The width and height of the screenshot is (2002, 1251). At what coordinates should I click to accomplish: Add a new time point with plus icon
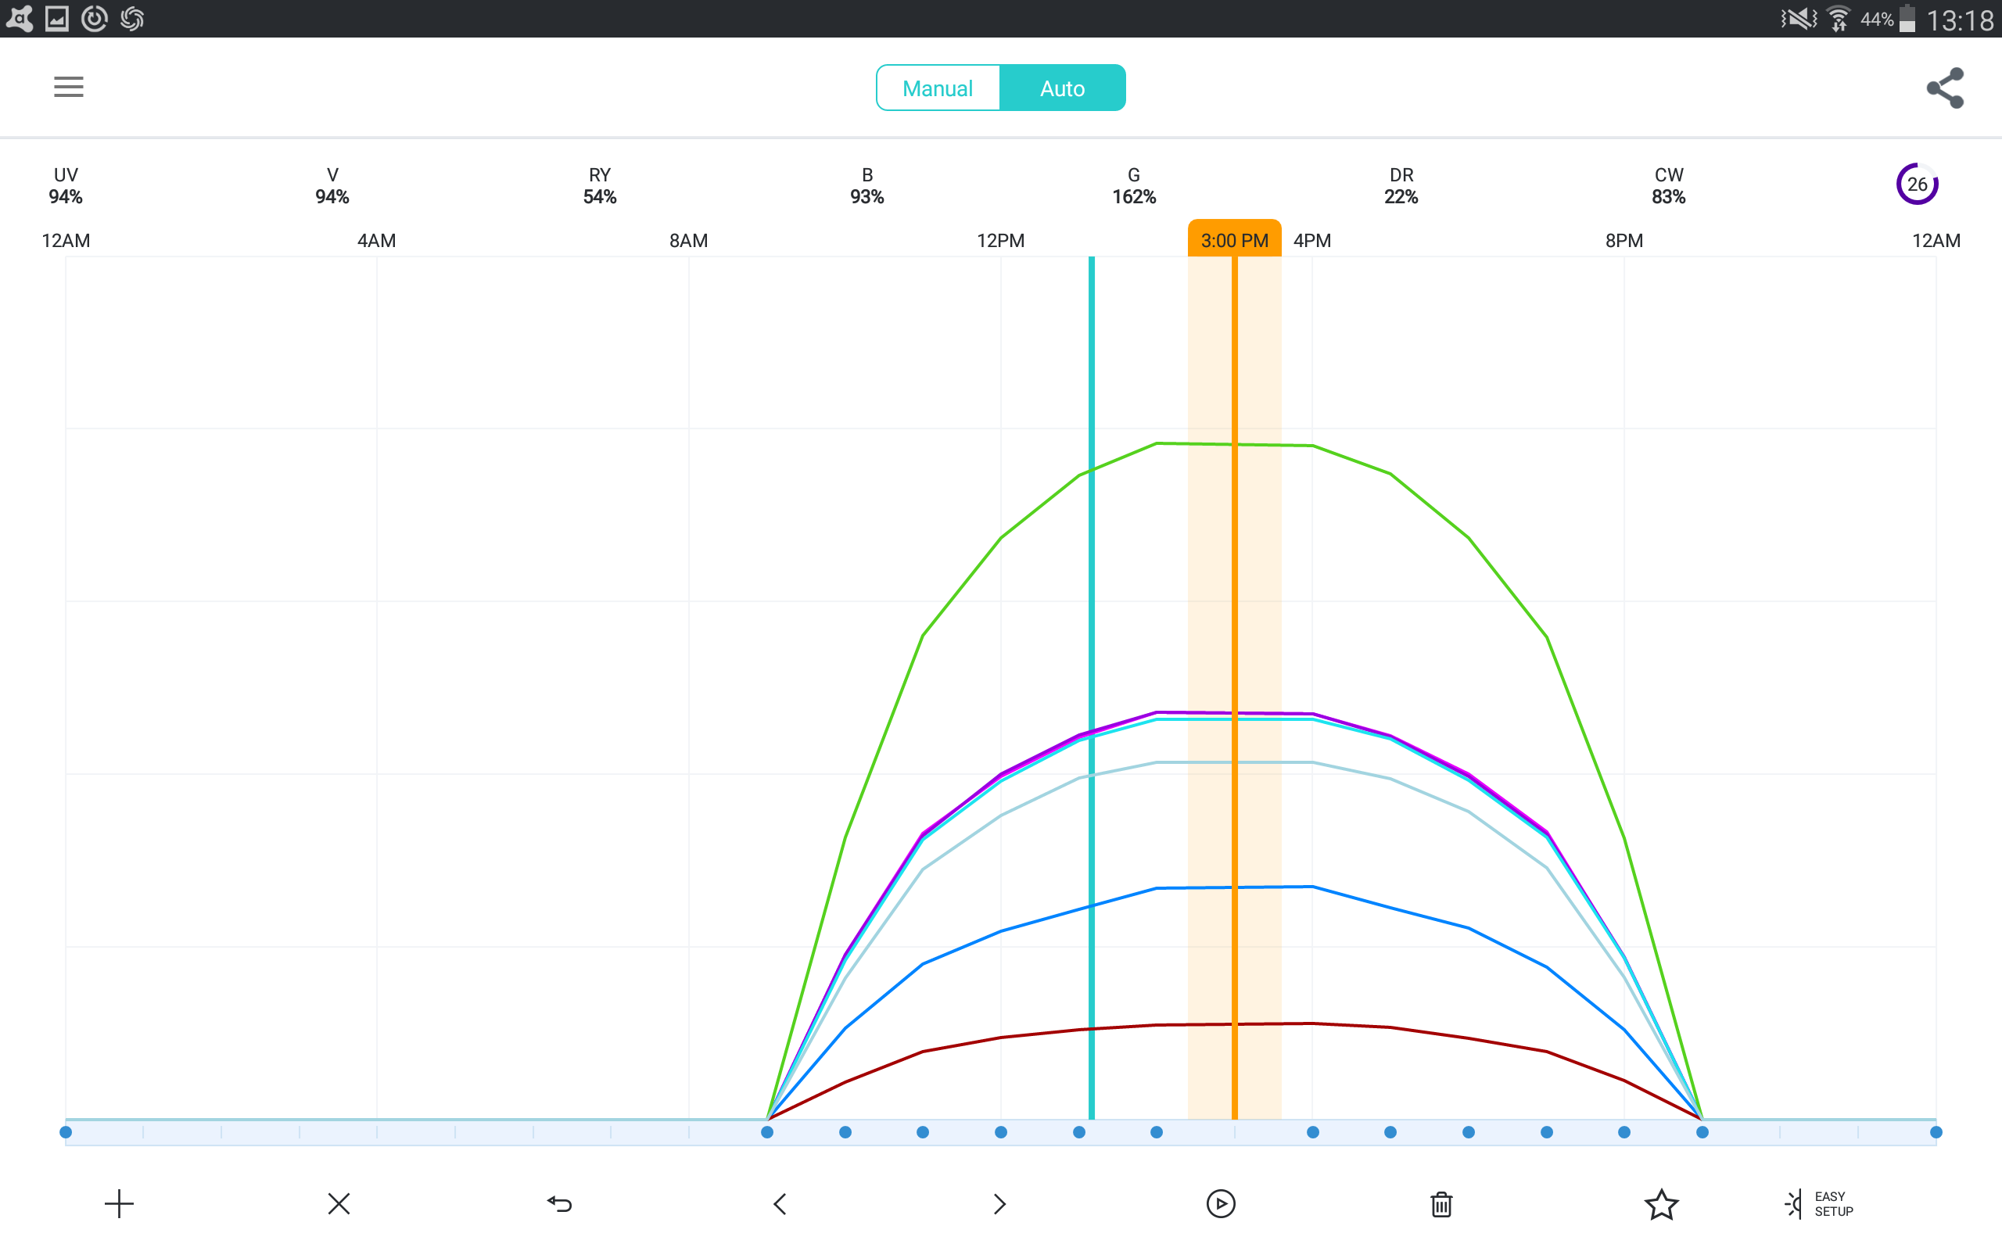coord(119,1204)
